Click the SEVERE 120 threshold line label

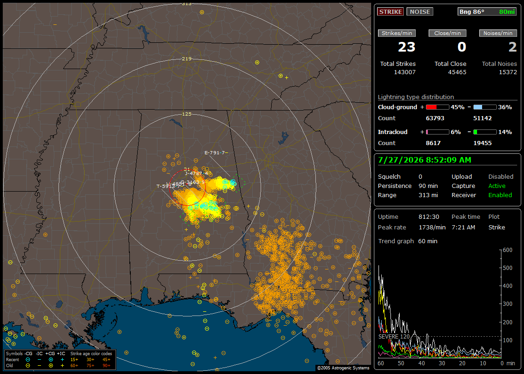point(394,337)
